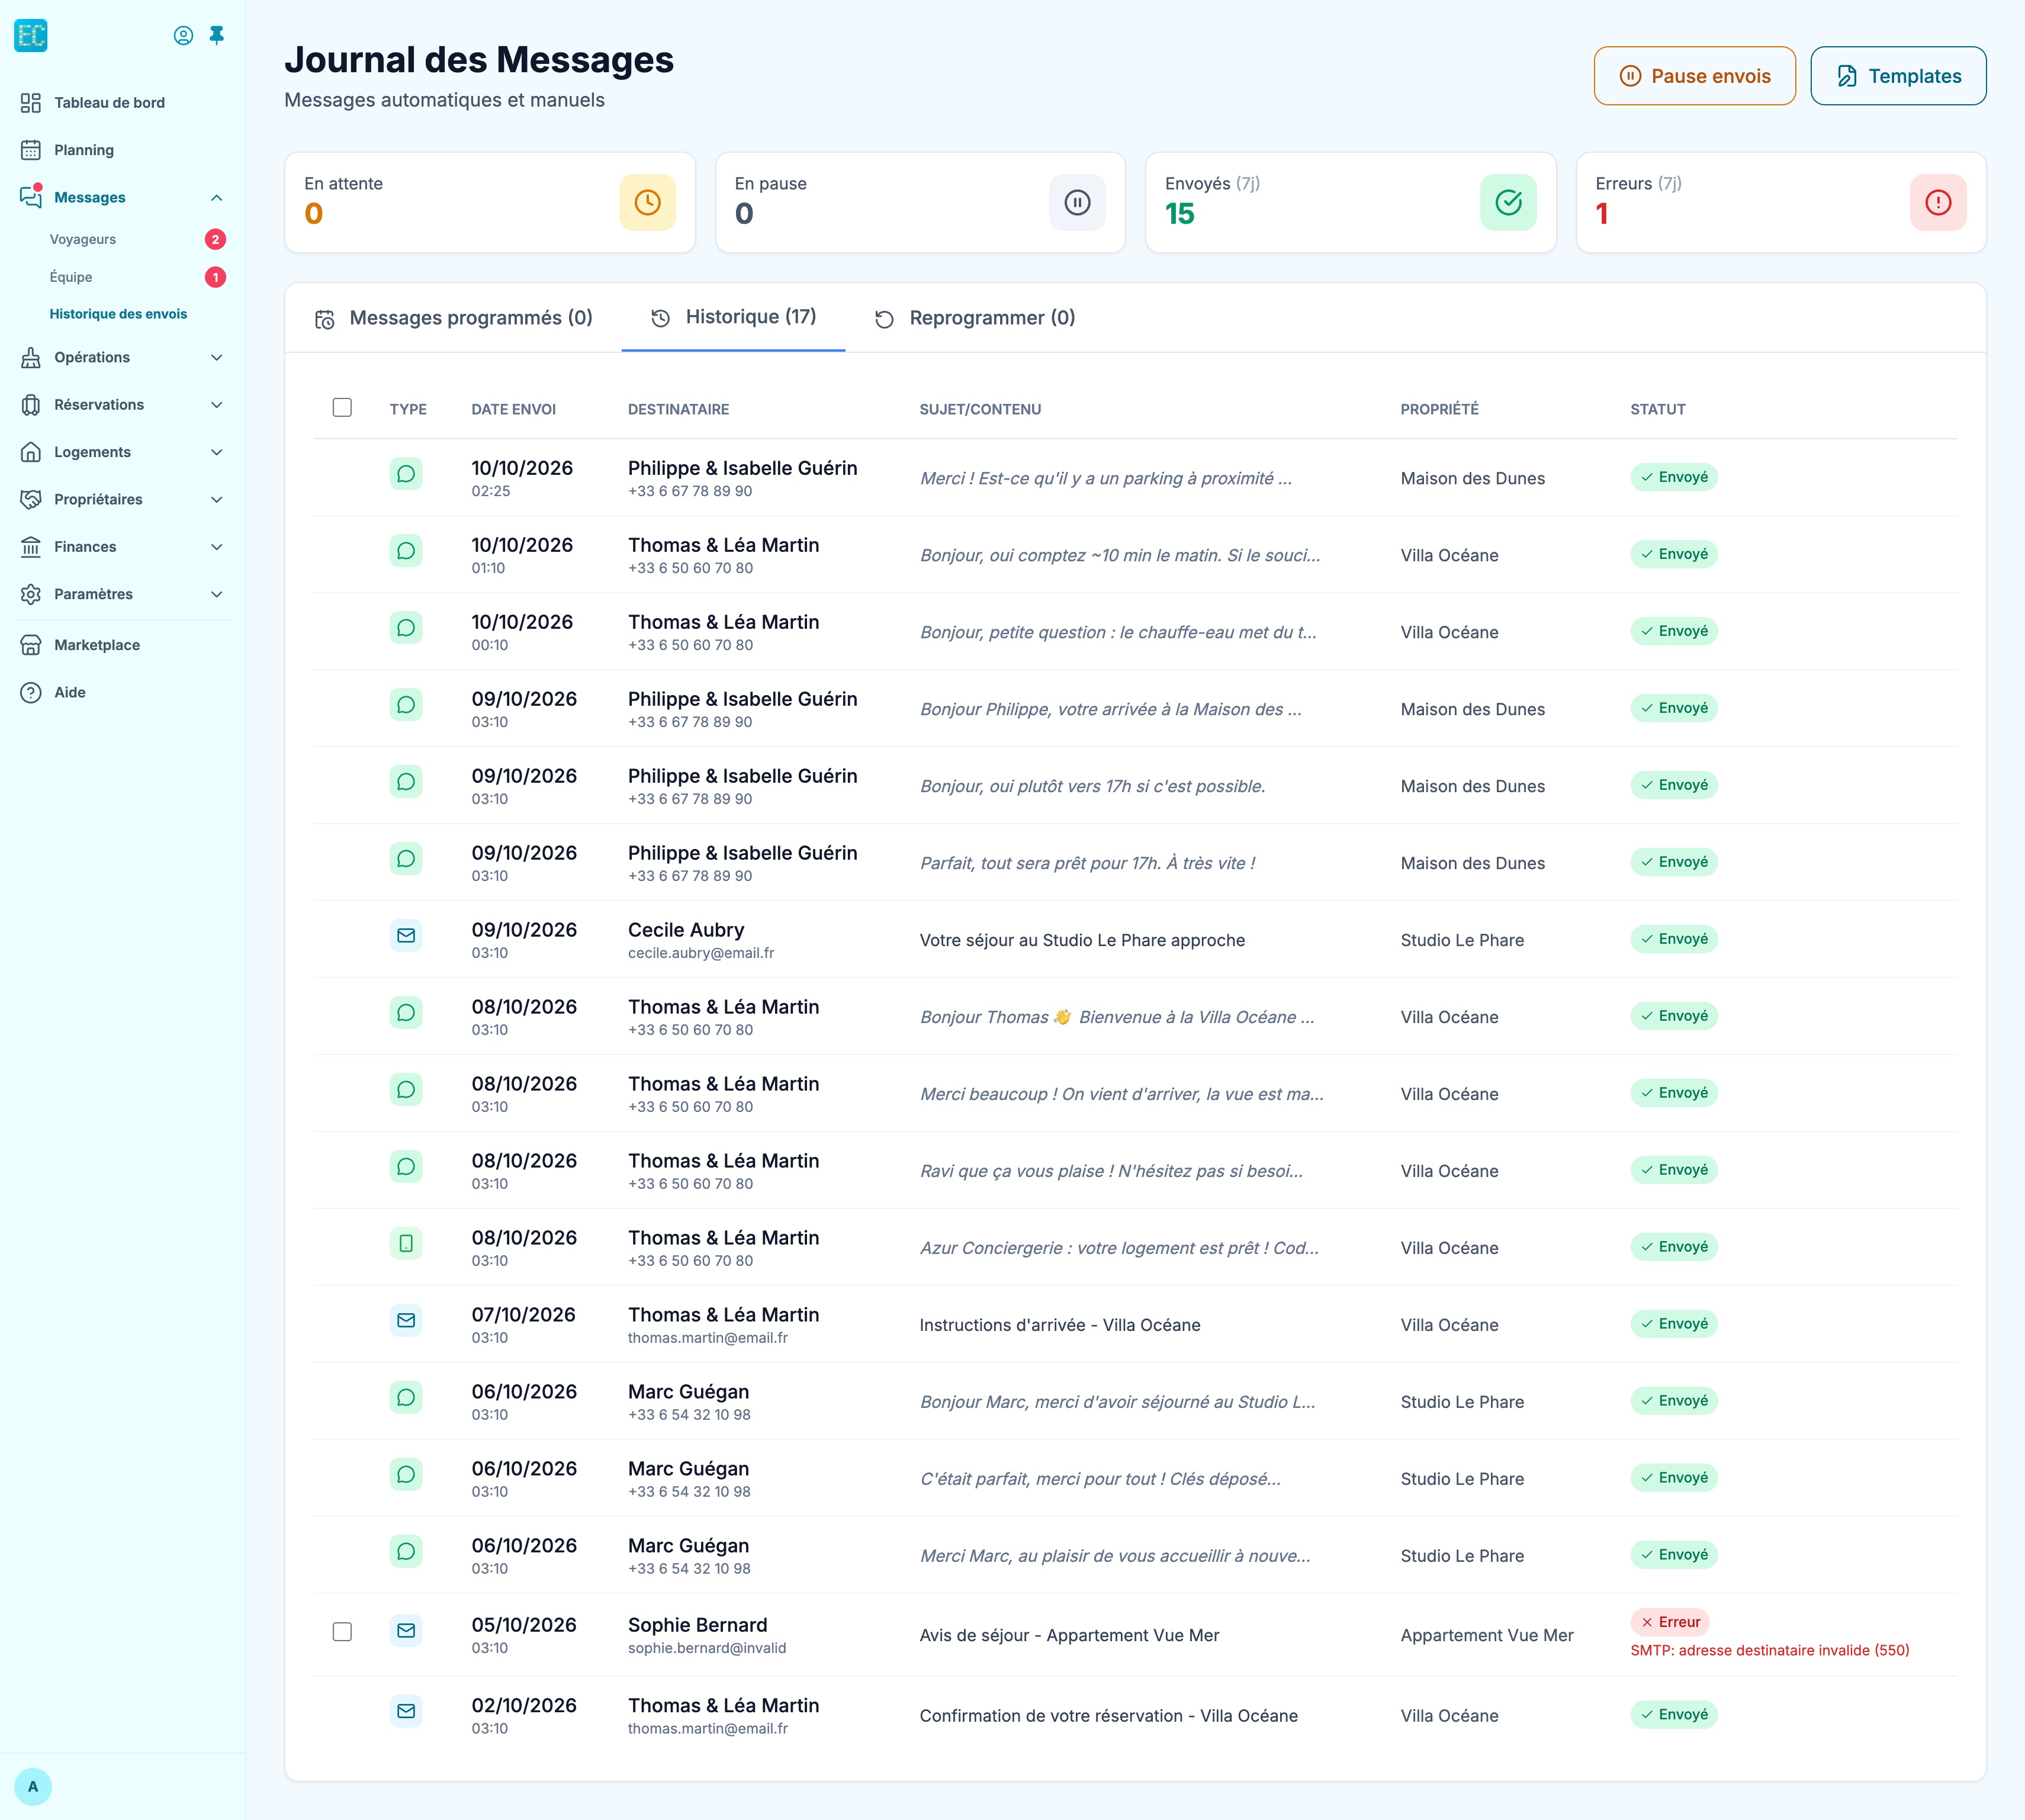2025x1820 pixels.
Task: Tick the select-all checkbox in the table header
Action: click(342, 408)
